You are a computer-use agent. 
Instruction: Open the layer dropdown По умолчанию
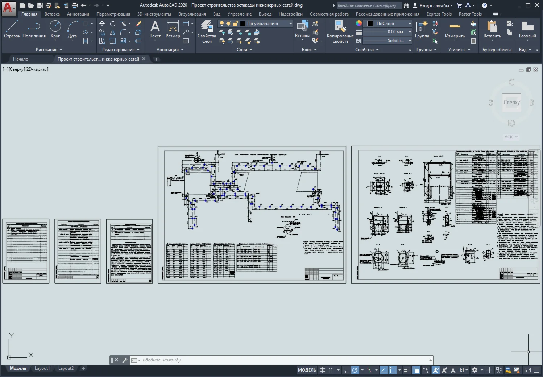click(x=256, y=24)
